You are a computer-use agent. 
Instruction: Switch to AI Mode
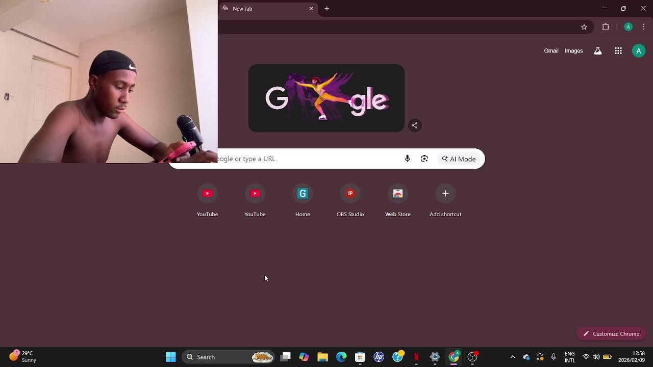(x=459, y=159)
